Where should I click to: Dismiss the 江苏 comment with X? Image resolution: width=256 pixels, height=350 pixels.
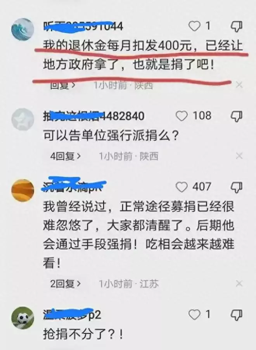(x=239, y=283)
